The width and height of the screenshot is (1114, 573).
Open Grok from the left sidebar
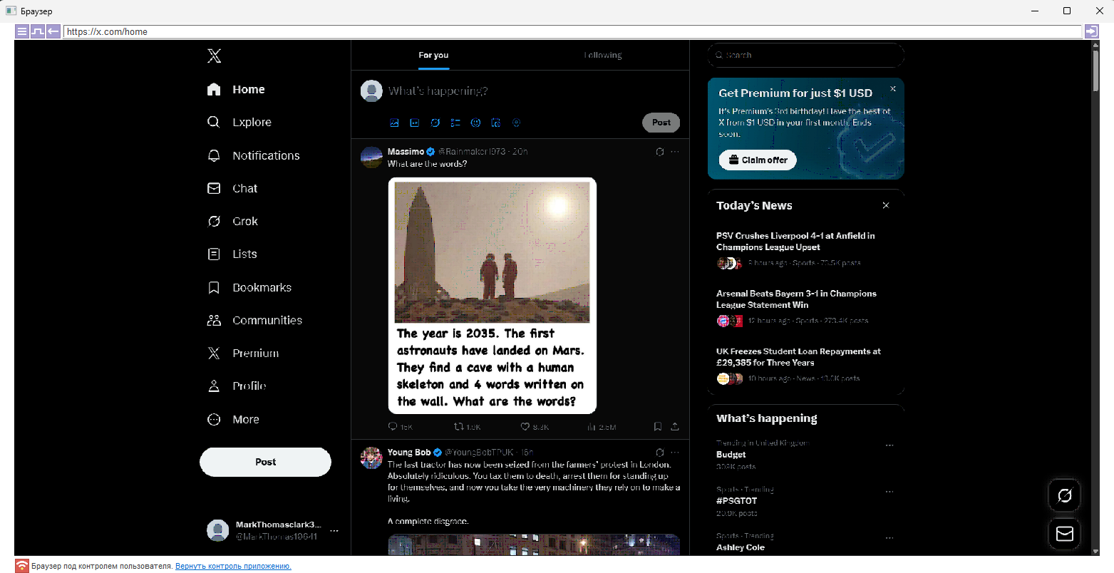coord(244,222)
